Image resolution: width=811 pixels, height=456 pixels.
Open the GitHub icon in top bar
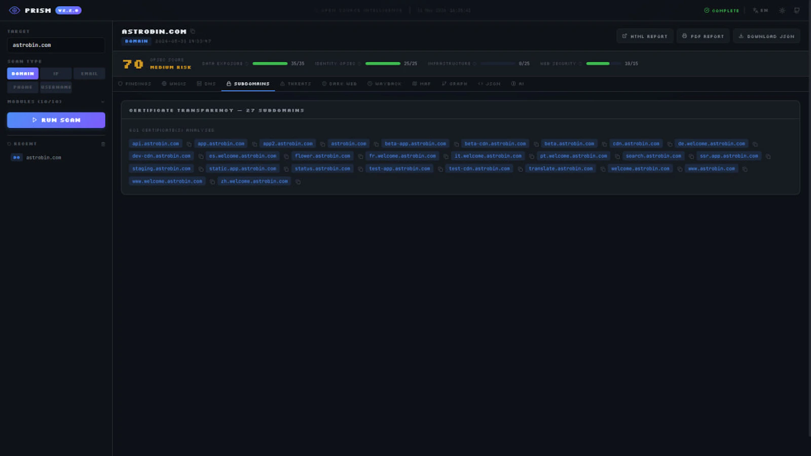797,10
